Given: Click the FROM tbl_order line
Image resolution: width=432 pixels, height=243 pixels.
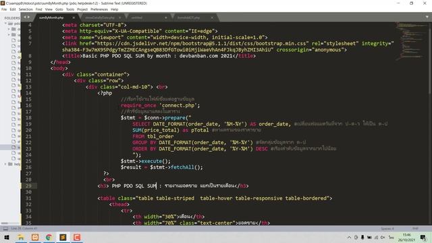Looking at the screenshot, I should pyautogui.click(x=153, y=136).
